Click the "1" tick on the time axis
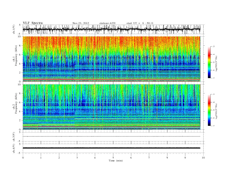This screenshot has height=177, width=229. (41, 158)
